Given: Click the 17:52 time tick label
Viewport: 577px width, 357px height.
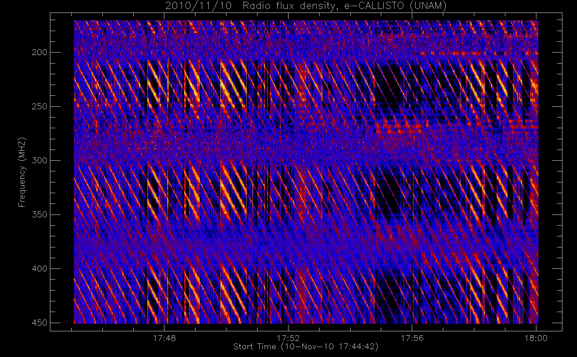Looking at the screenshot, I should tap(288, 338).
